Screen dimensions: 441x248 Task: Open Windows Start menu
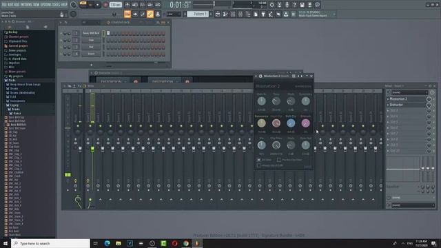coord(6,243)
